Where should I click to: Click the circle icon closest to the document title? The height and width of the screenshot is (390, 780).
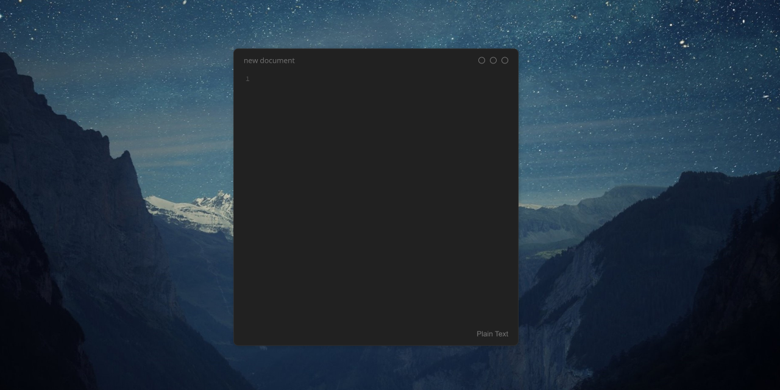481,60
